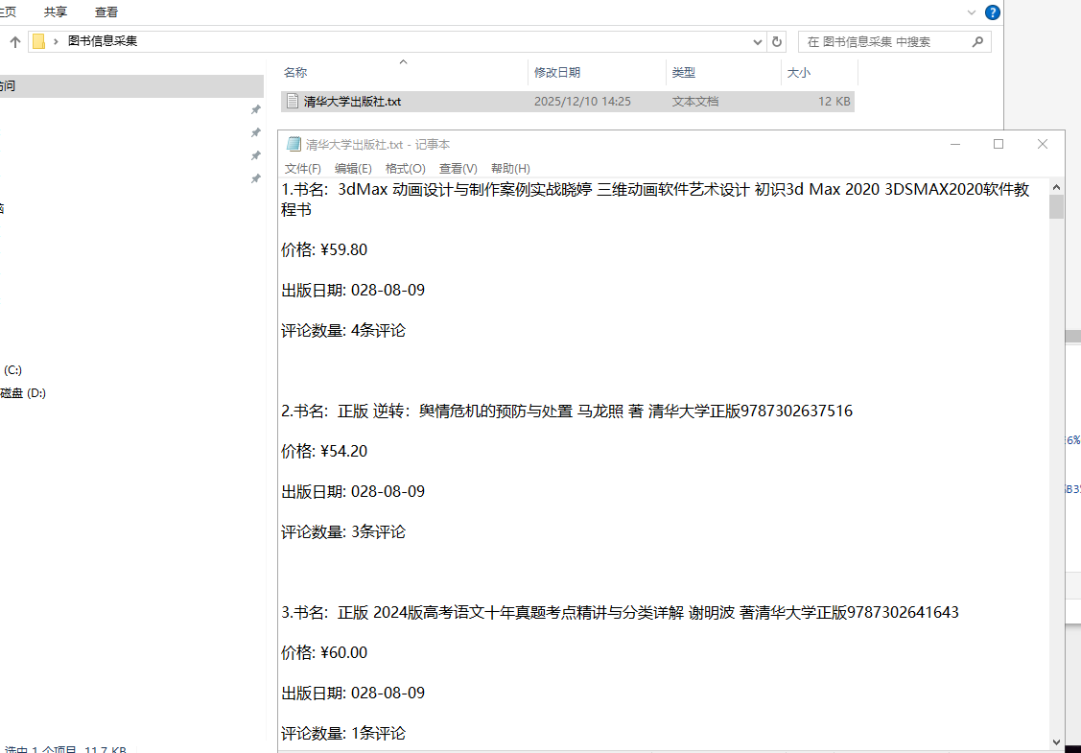Maximize the Notepad window
The width and height of the screenshot is (1081, 753).
click(x=999, y=144)
